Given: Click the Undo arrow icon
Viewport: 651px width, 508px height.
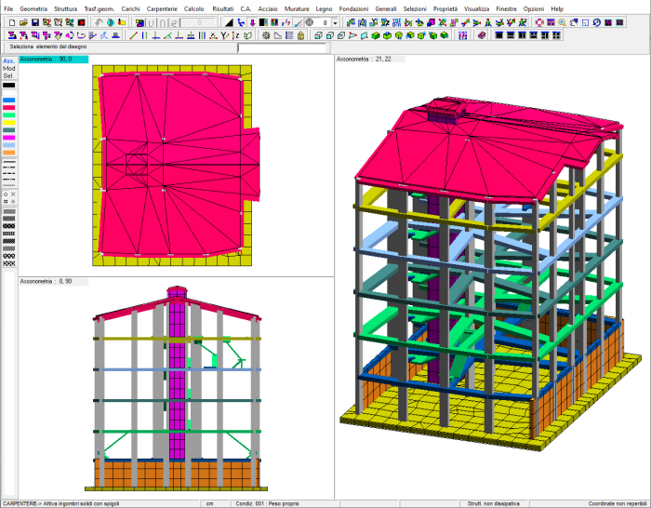Looking at the screenshot, I should tap(99, 21).
